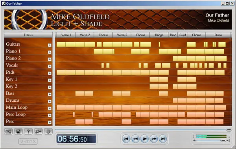236x149 pixels.
Task: Select the Verse 2 section header
Action: pos(85,35)
